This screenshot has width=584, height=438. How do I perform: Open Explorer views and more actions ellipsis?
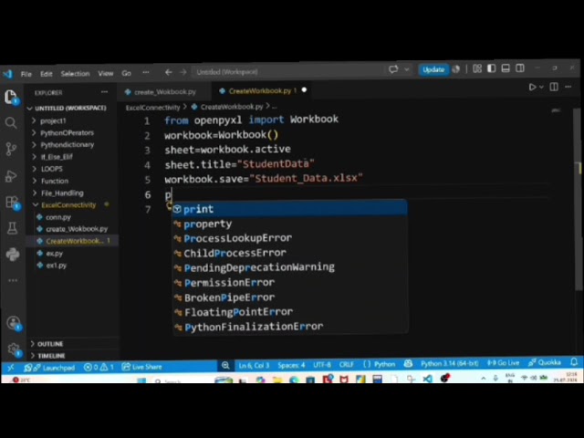104,92
